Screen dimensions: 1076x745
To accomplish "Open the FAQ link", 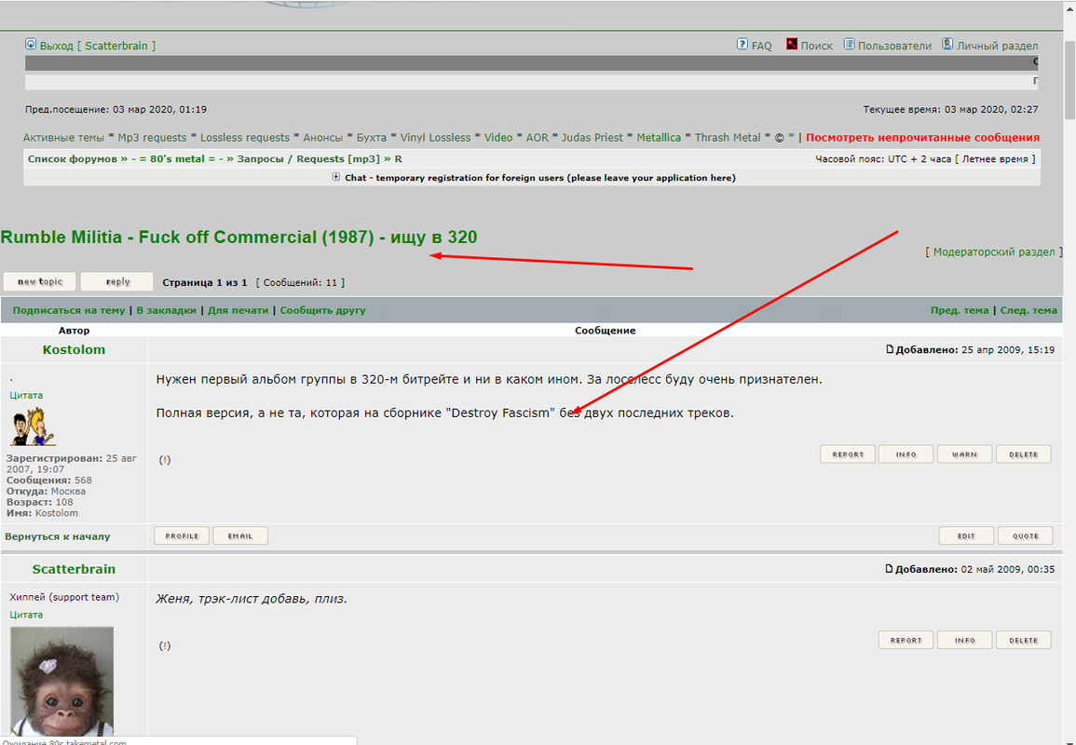I will [x=762, y=46].
